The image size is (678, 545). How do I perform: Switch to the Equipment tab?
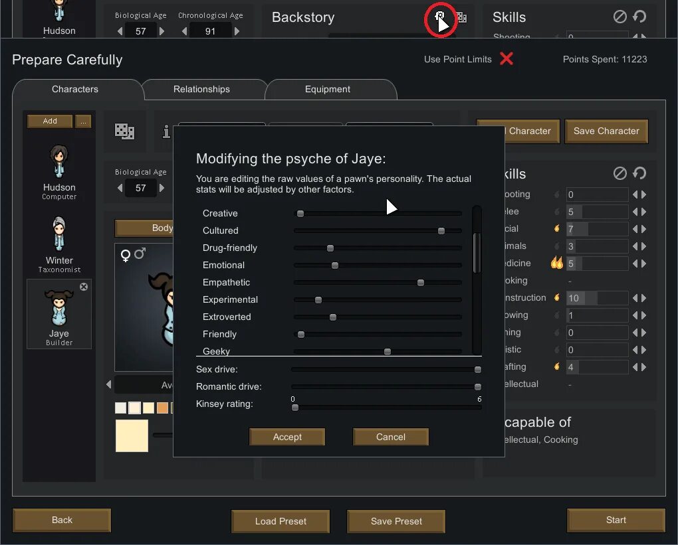pyautogui.click(x=327, y=89)
